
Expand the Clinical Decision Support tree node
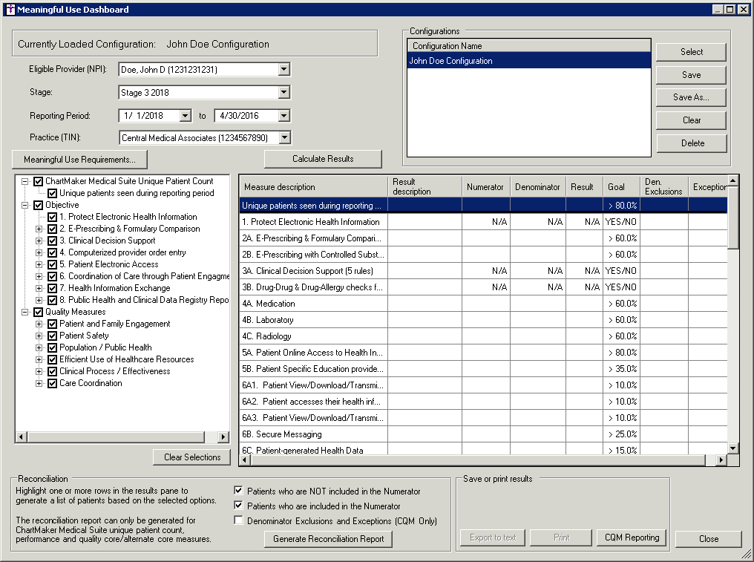[x=39, y=241]
